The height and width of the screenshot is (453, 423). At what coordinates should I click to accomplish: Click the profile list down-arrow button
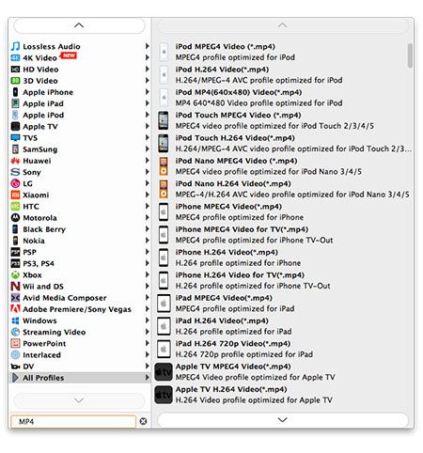click(283, 420)
